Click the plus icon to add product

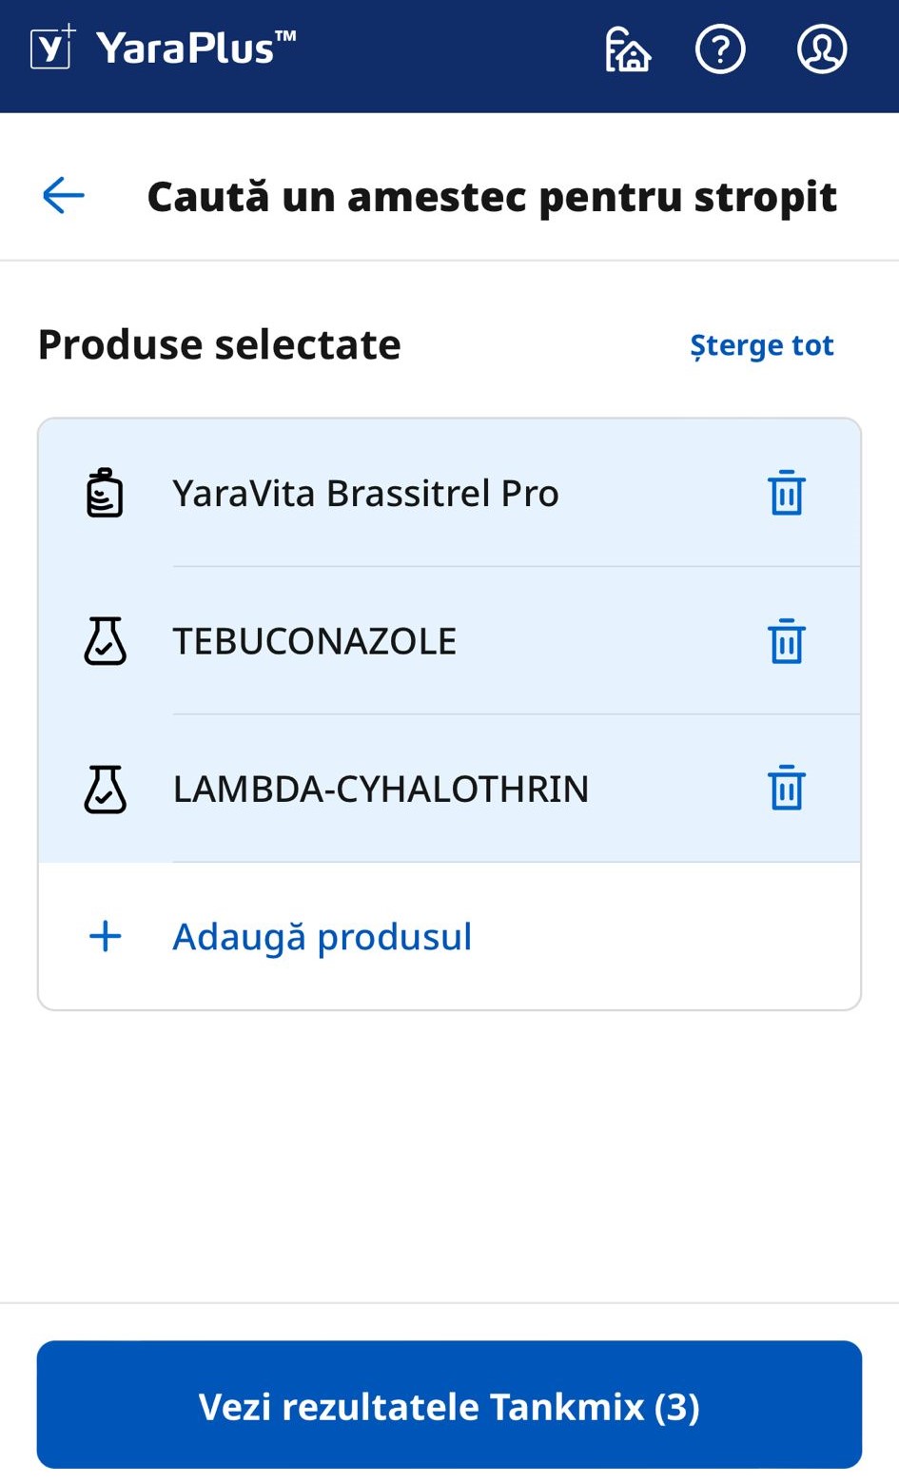point(105,937)
